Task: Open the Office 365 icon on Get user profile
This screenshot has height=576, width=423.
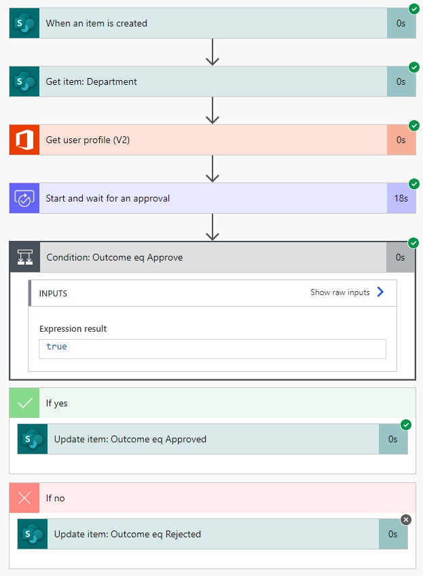Action: point(23,140)
